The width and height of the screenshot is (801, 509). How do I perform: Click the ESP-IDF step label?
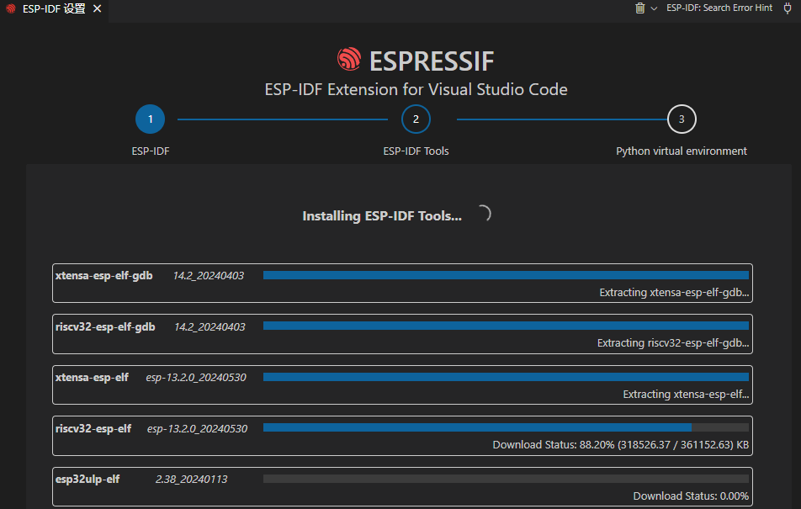click(150, 151)
